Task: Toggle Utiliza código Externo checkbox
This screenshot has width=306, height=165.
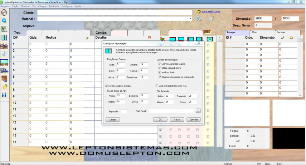Action: click(160, 68)
